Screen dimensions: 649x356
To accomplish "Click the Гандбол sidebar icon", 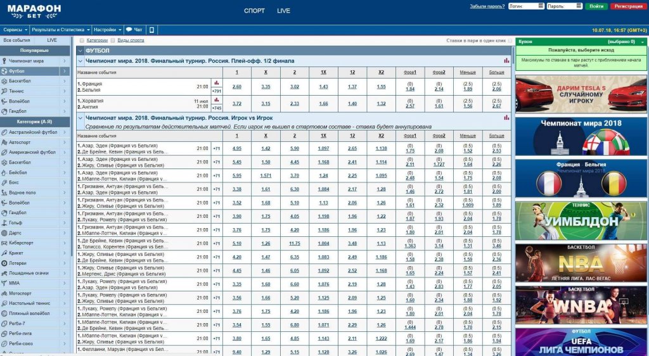I will [4, 111].
